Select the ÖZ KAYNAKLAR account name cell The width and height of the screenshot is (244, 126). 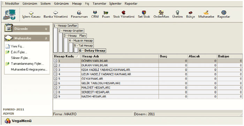pos(120,79)
